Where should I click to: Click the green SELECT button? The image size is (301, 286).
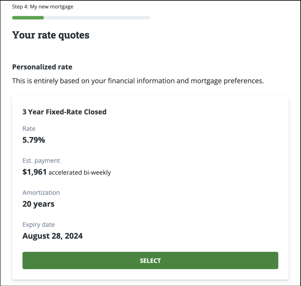(150, 260)
